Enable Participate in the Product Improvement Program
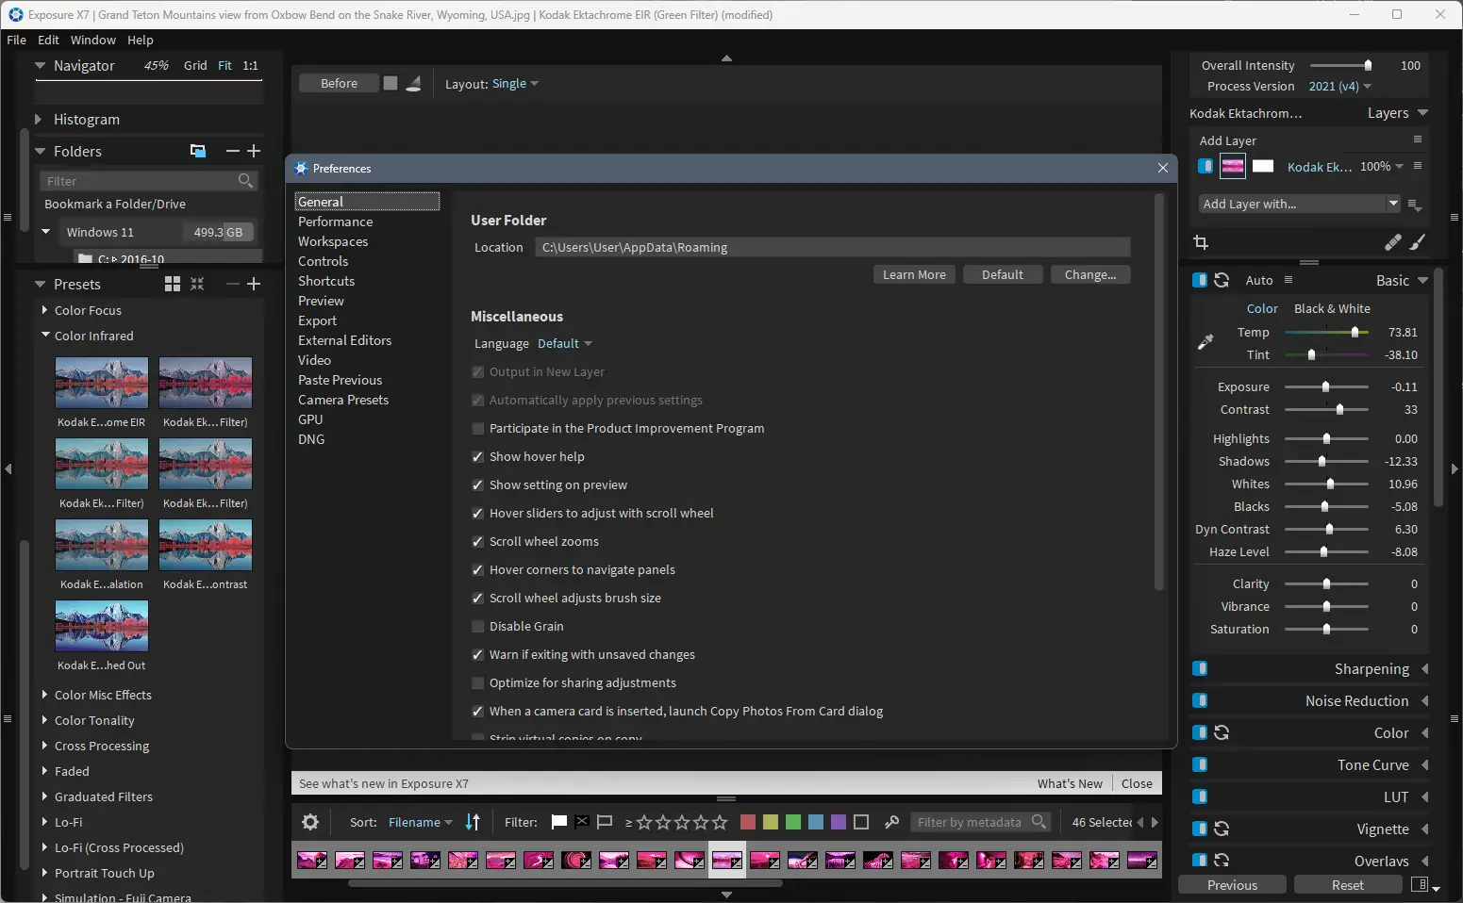This screenshot has height=903, width=1463. click(x=477, y=428)
